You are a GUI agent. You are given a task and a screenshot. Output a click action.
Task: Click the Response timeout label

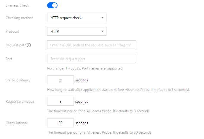point(20,102)
